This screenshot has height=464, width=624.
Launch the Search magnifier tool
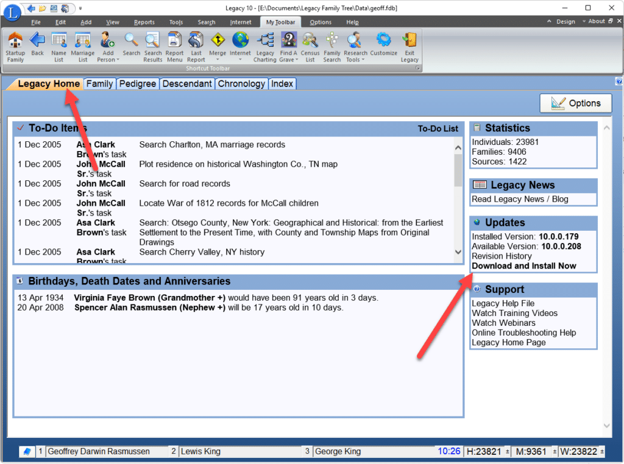[132, 44]
